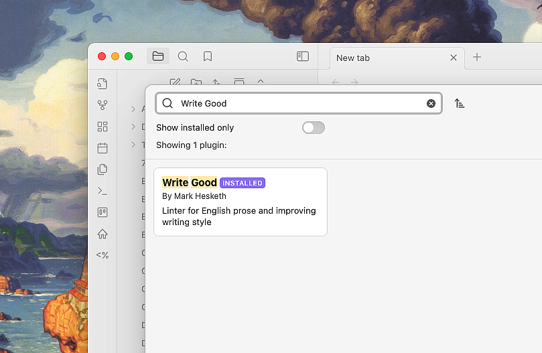
Task: Open the Write Good plugin card
Action: click(241, 202)
